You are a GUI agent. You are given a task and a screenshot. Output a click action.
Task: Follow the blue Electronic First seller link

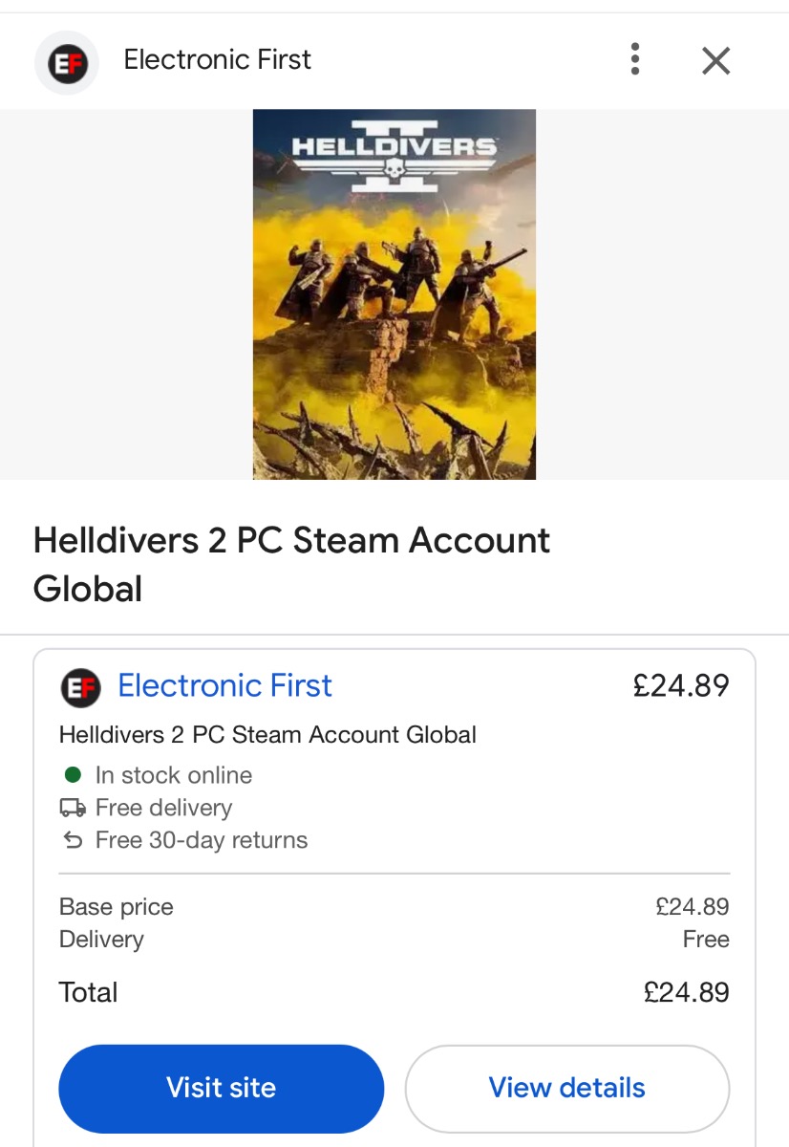[x=224, y=685]
